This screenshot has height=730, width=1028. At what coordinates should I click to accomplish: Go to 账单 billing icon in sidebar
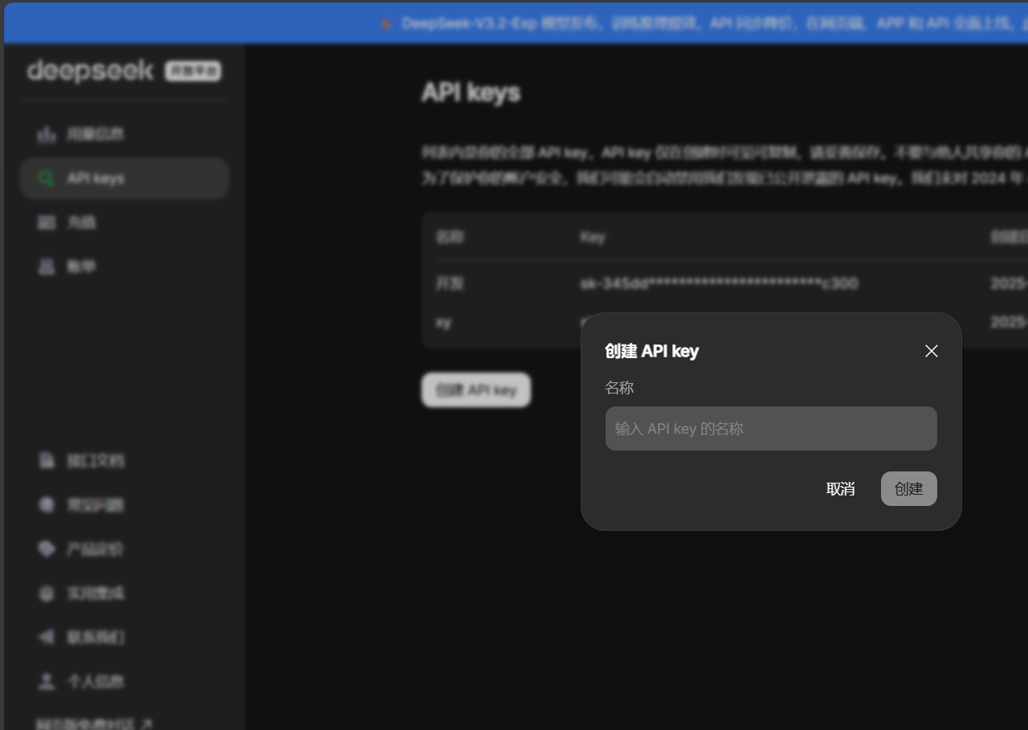coord(47,267)
